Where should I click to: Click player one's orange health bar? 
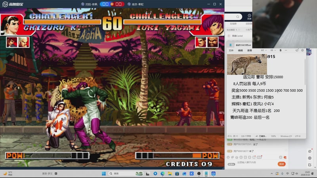click(x=62, y=22)
